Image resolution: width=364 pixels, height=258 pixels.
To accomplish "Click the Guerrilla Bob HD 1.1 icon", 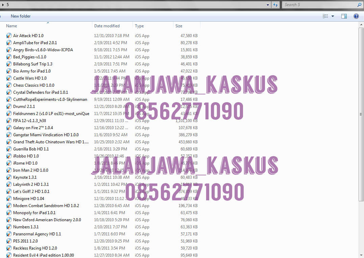I will tap(9, 149).
